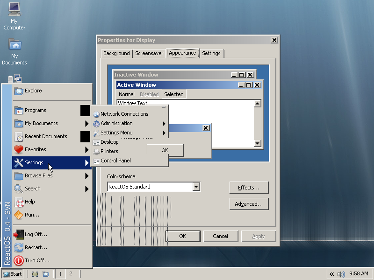
Task: Expand Favorites submenu arrow
Action: point(86,149)
